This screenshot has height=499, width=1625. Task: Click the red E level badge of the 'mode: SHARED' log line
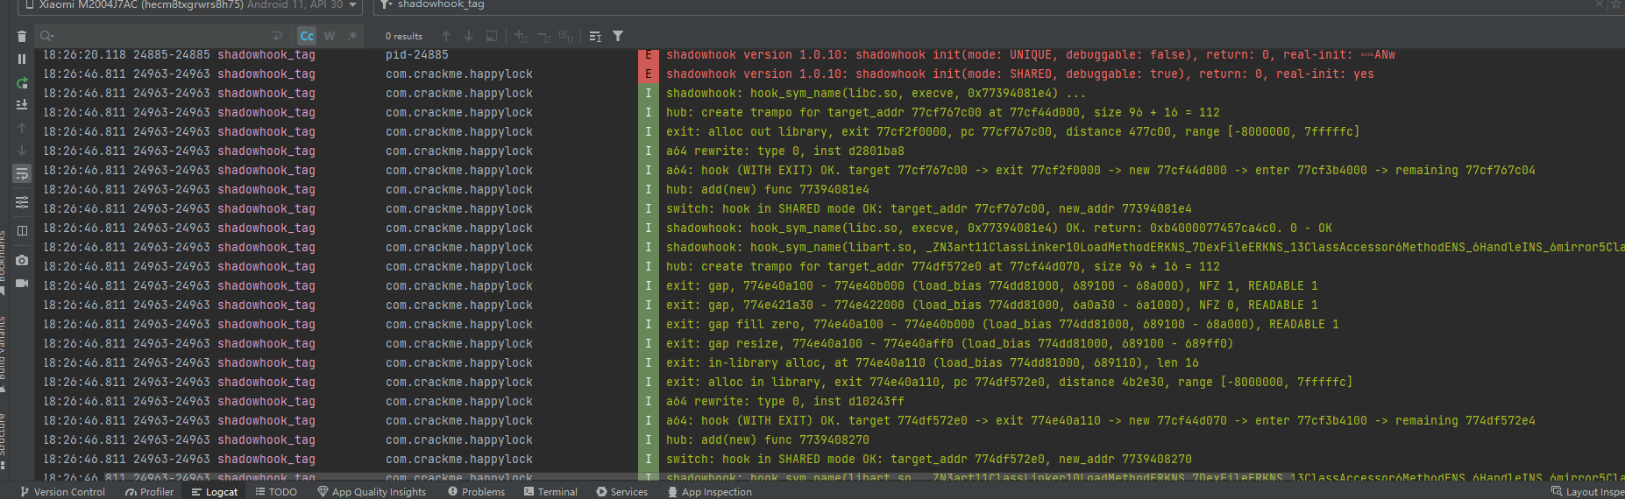649,74
